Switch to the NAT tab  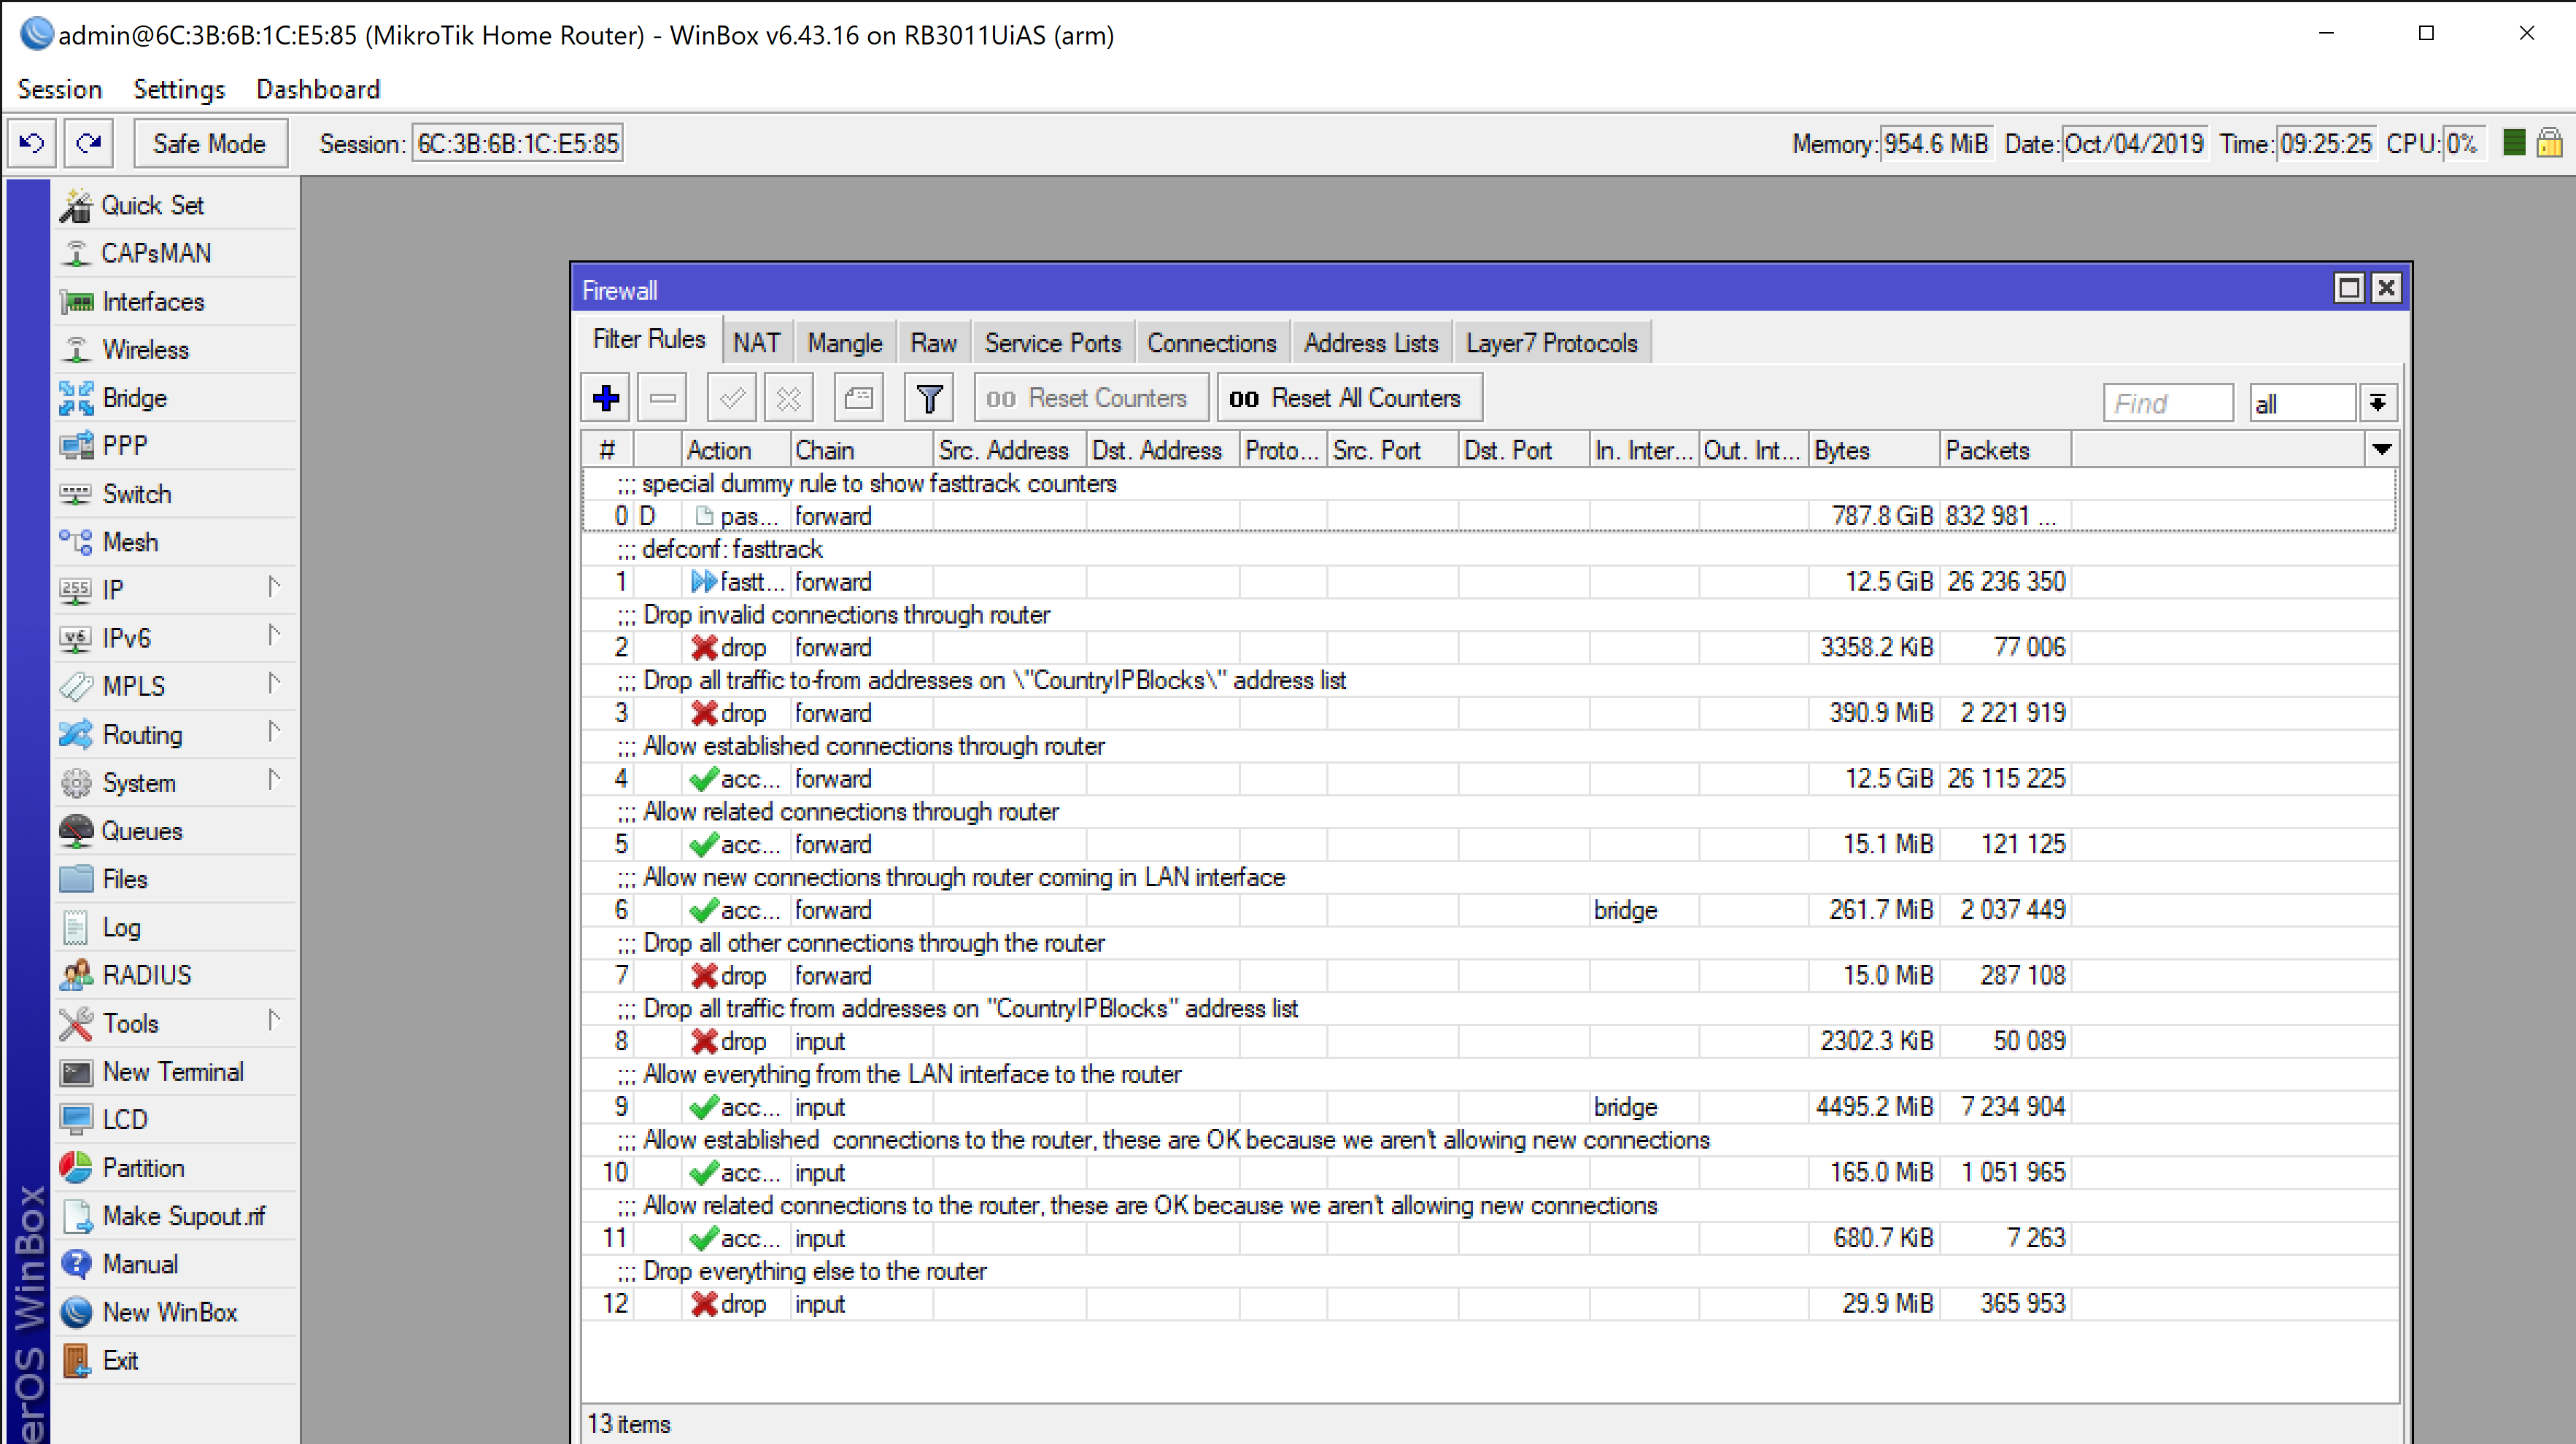tap(756, 343)
